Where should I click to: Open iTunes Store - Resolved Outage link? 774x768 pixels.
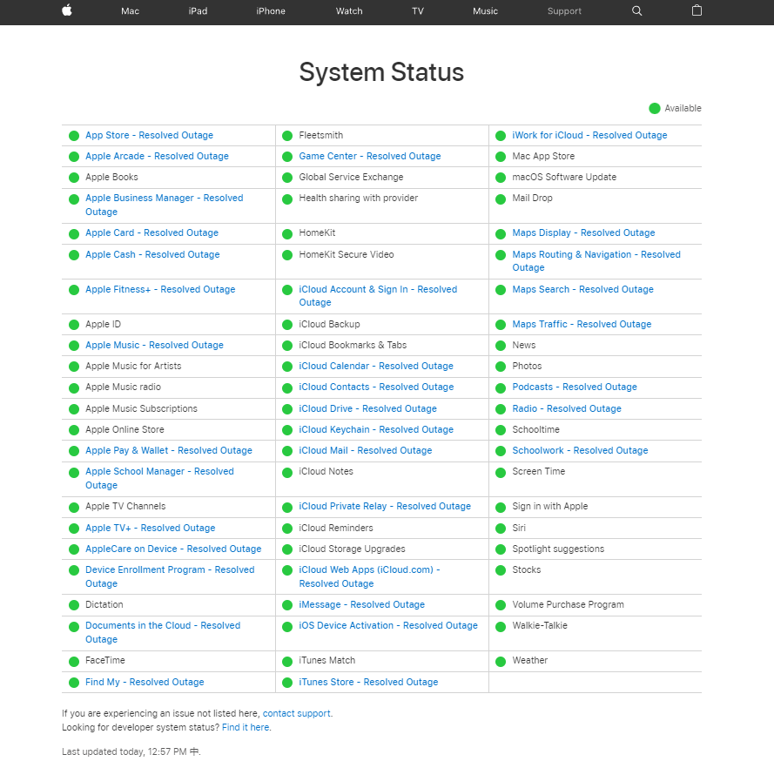click(368, 682)
